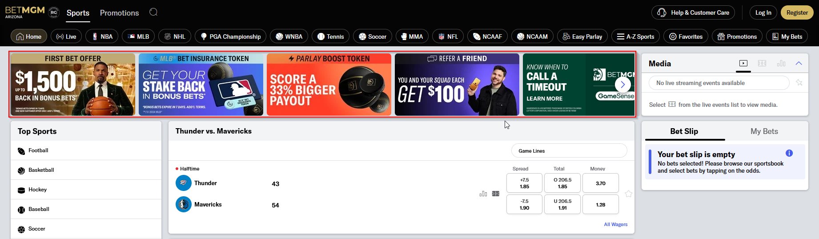
Task: Open the RG responsible gaming badge
Action: point(54,12)
